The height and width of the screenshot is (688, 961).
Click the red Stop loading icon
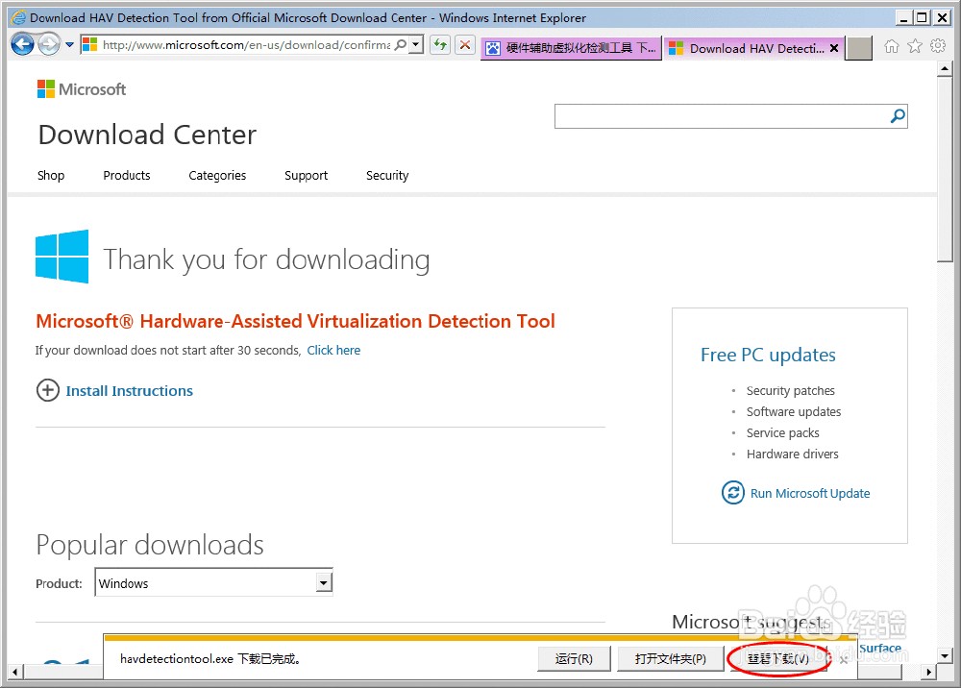465,45
